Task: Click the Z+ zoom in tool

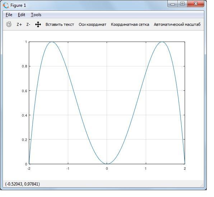Action: [19, 24]
